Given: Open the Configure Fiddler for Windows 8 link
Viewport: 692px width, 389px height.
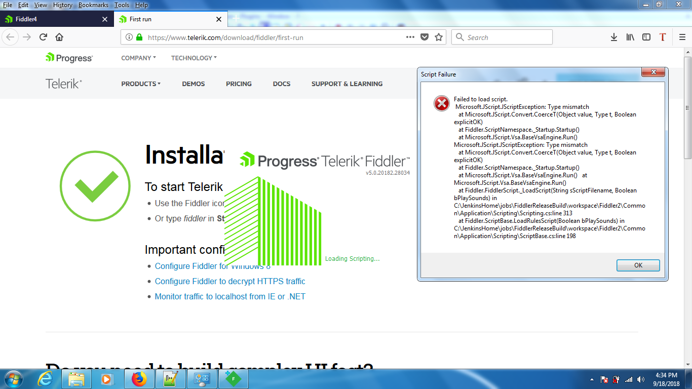Looking at the screenshot, I should coord(213,266).
